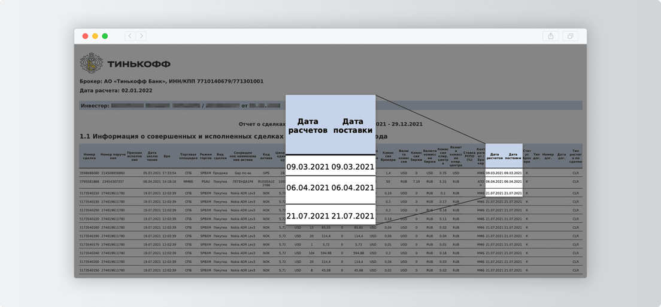Select deal number 3795581866

(x=89, y=182)
